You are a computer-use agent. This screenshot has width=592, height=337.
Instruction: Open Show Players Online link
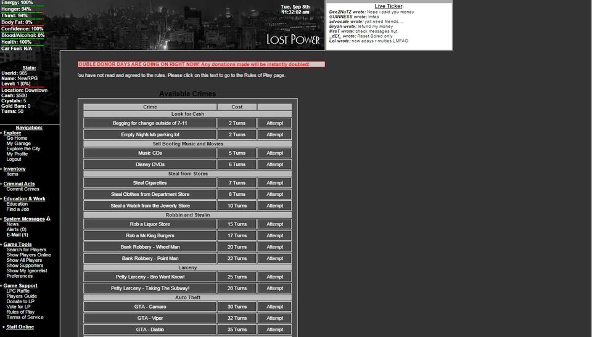(x=28, y=255)
